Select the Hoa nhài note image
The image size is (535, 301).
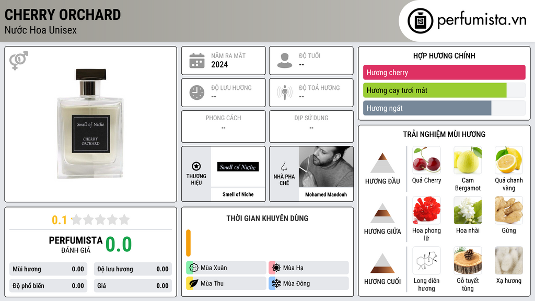pyautogui.click(x=468, y=210)
